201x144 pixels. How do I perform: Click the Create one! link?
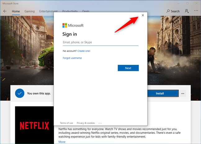coord(84,51)
